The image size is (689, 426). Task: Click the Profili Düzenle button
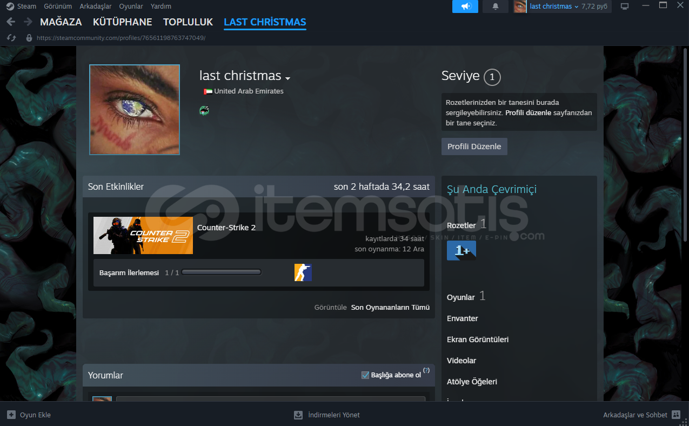pos(474,147)
